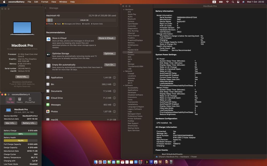Click the info icon for Documents storage
The height and width of the screenshot is (166, 267).
[x=114, y=91]
